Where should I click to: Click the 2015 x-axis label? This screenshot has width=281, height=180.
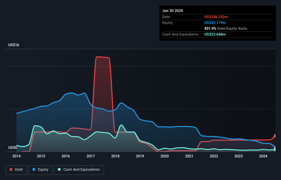pyautogui.click(x=41, y=156)
